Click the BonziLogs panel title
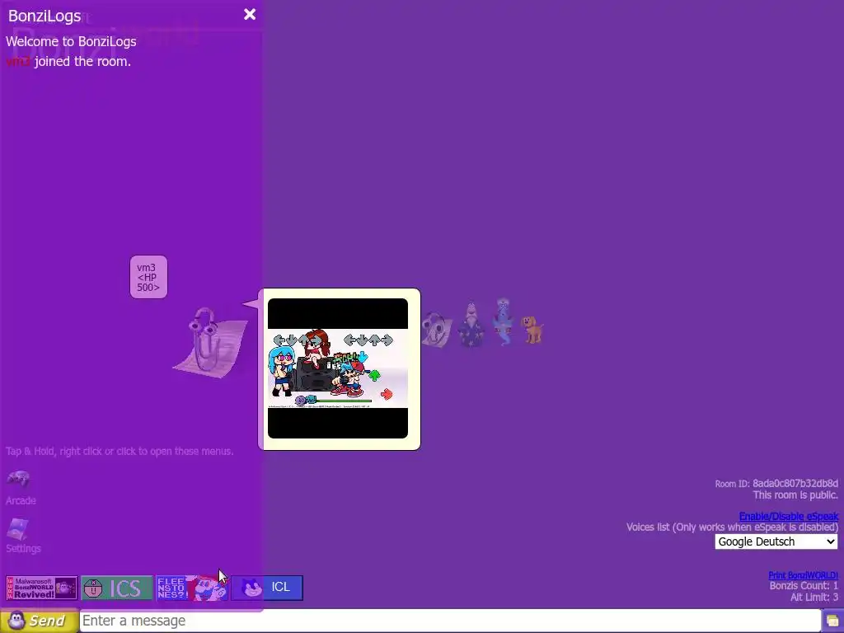This screenshot has height=633, width=844. click(45, 16)
